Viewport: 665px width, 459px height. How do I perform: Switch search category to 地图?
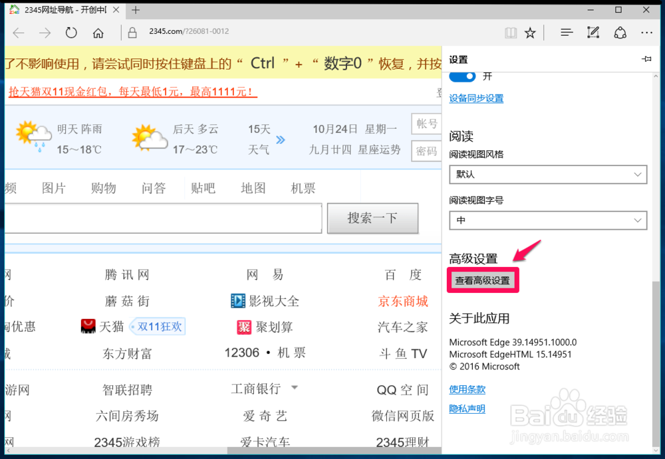tap(253, 188)
